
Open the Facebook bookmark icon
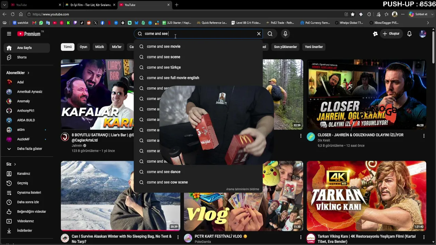coord(103,23)
